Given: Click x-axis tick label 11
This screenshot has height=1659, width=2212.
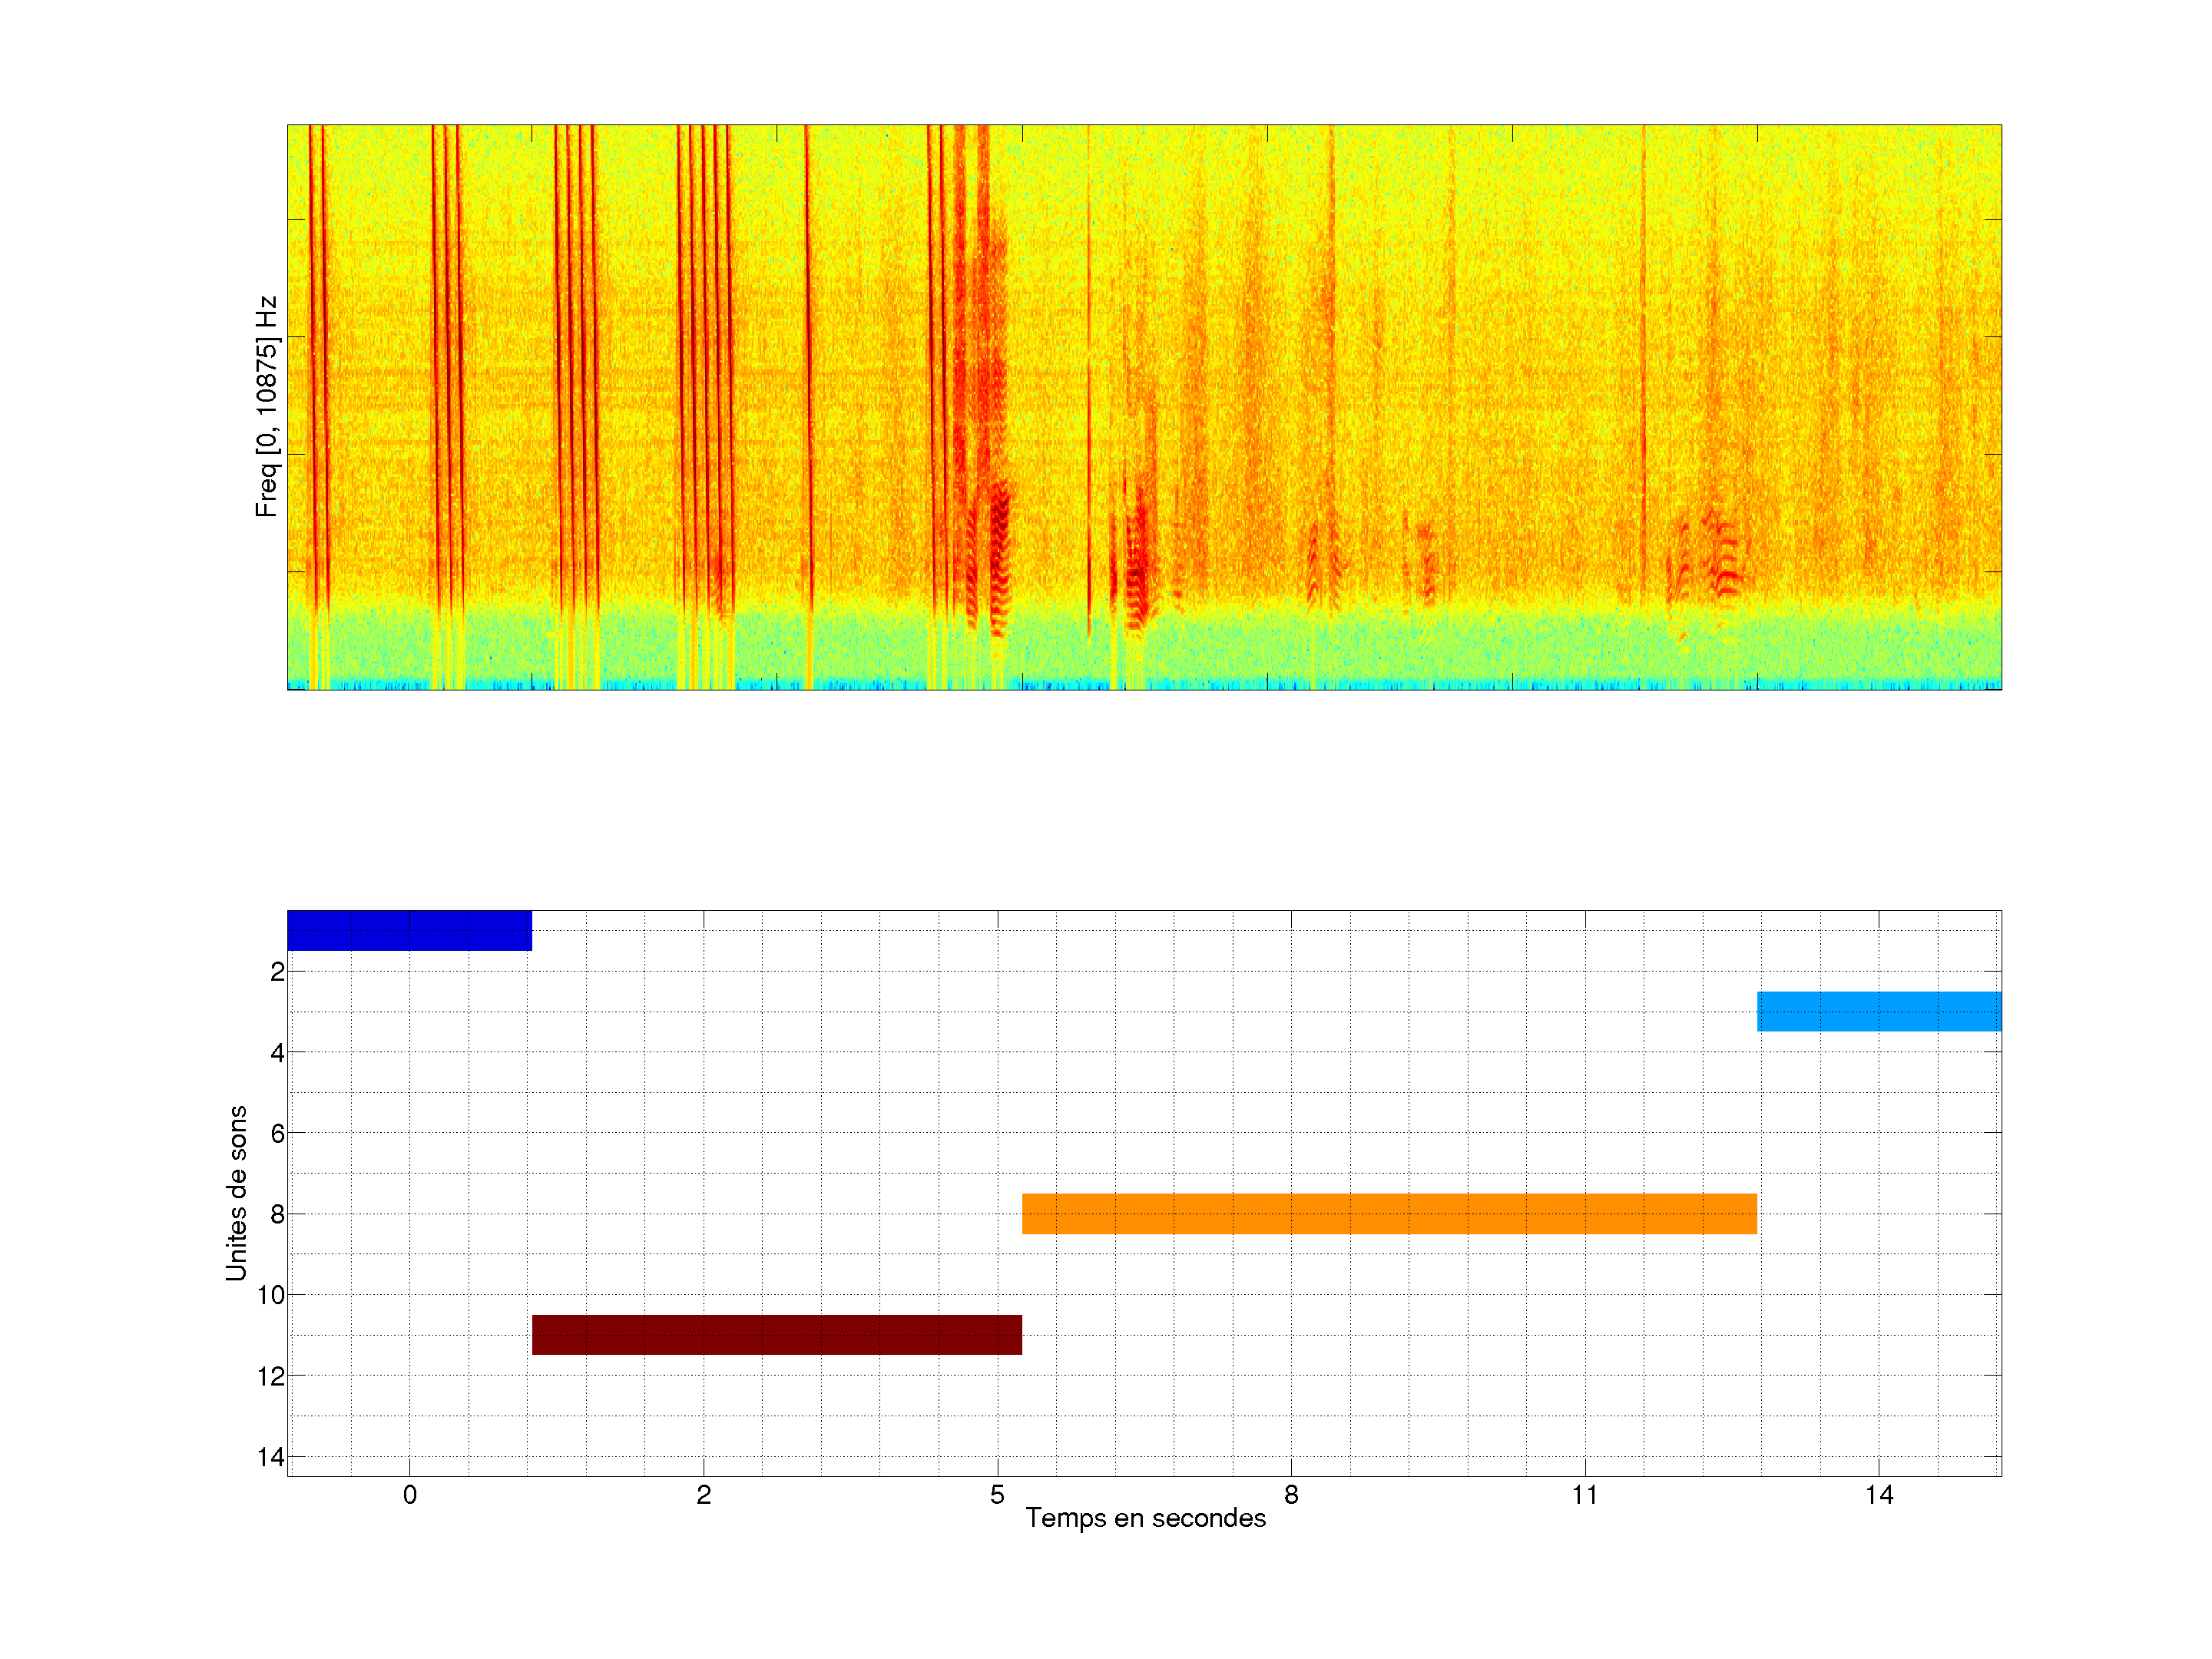Looking at the screenshot, I should pos(1584,1495).
